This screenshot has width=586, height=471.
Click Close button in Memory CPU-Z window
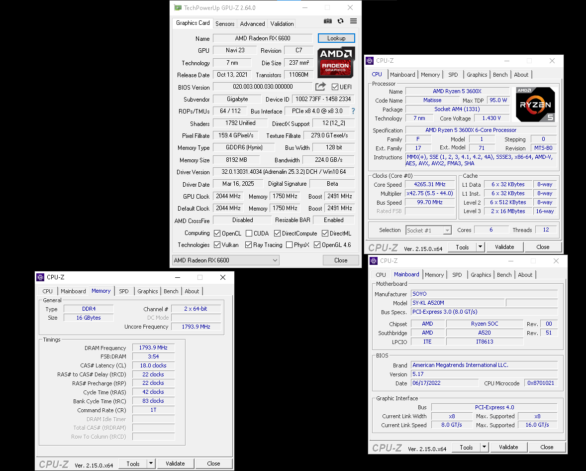click(214, 464)
